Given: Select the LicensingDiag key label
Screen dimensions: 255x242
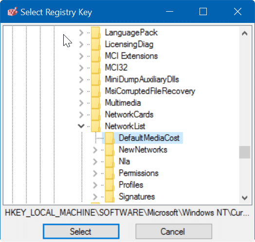Looking at the screenshot, I should 129,44.
